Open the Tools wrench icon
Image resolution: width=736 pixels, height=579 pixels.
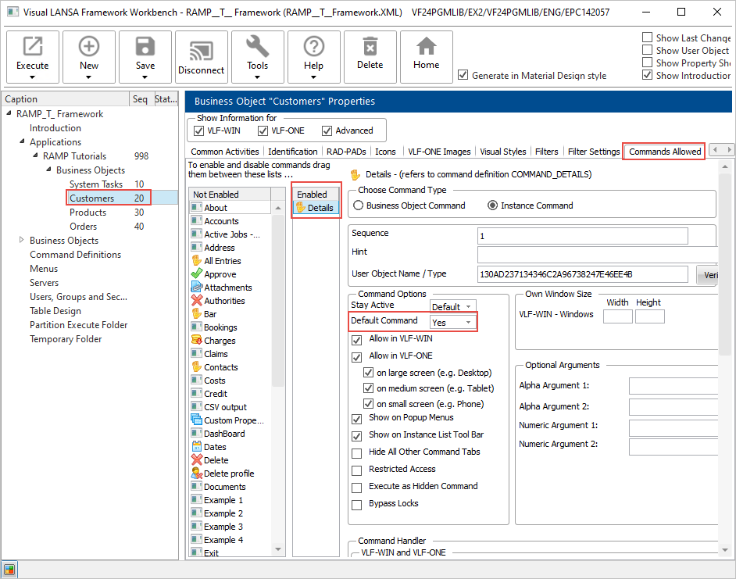pos(258,47)
